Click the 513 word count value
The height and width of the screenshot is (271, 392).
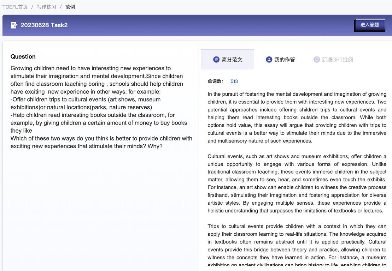pos(234,81)
